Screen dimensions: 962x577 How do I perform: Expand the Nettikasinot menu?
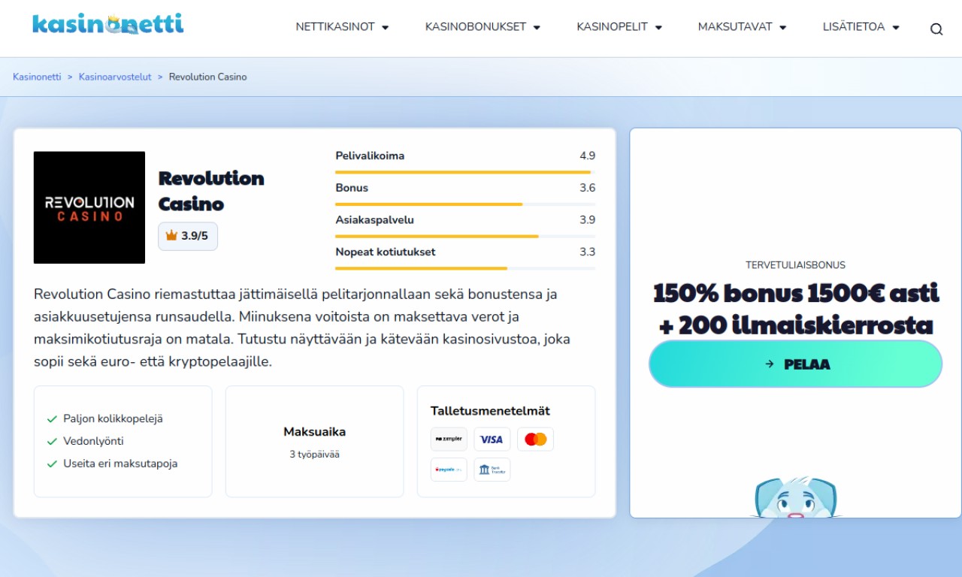coord(342,27)
